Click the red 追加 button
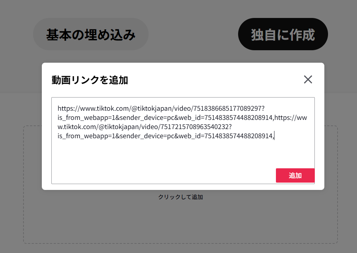 pos(295,175)
